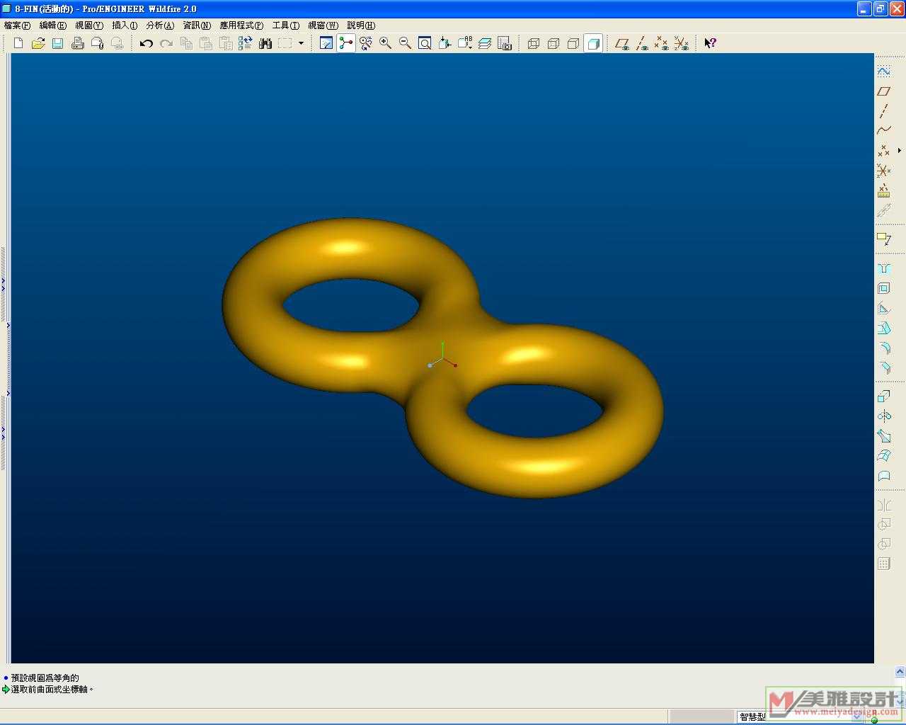Open the 智慧型 selection filter dropdown
The height and width of the screenshot is (725, 906).
(x=856, y=717)
